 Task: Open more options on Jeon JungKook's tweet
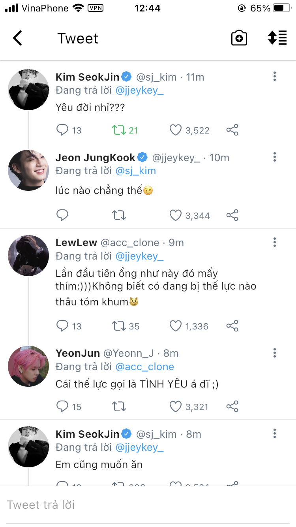(275, 157)
